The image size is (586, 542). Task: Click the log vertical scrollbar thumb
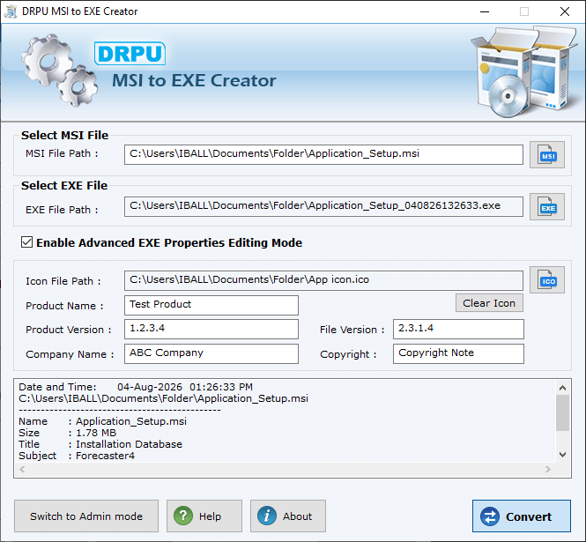(x=562, y=413)
